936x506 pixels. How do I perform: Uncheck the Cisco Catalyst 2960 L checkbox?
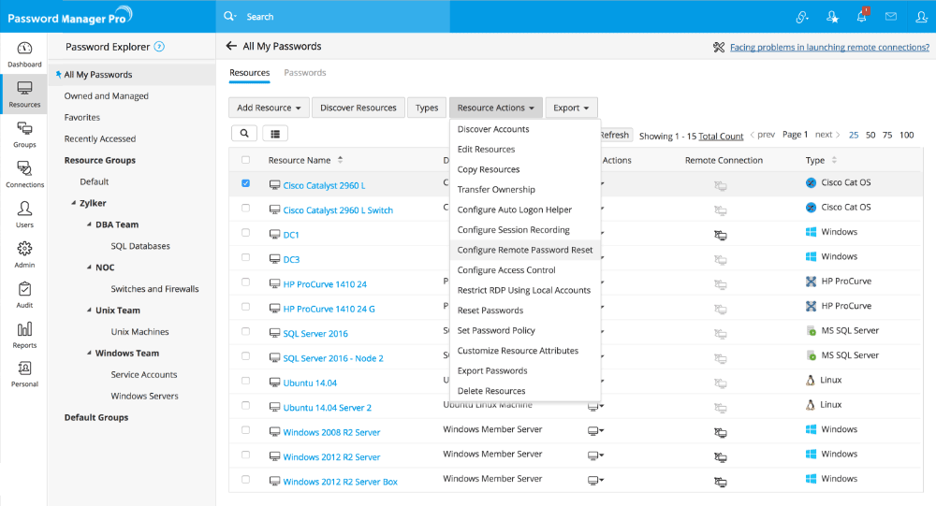[x=246, y=184]
